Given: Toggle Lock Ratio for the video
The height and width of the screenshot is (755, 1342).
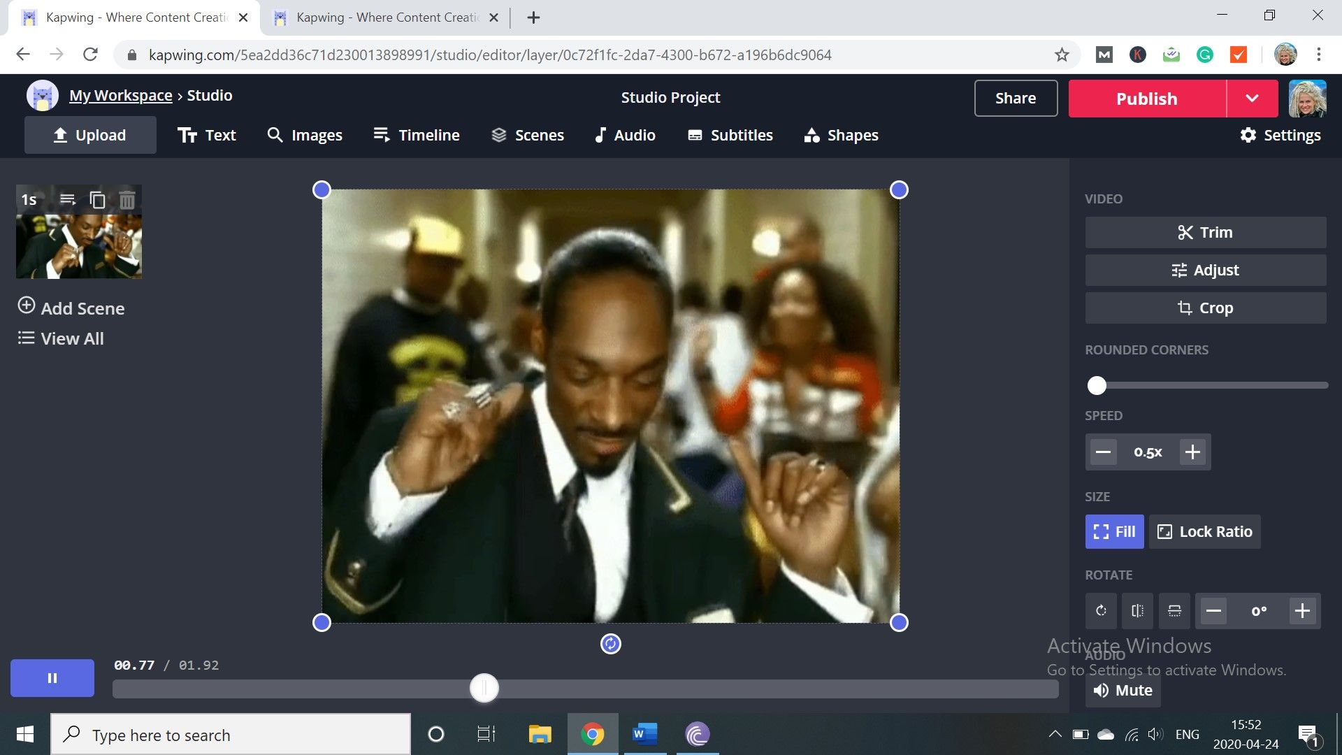Looking at the screenshot, I should point(1204,531).
